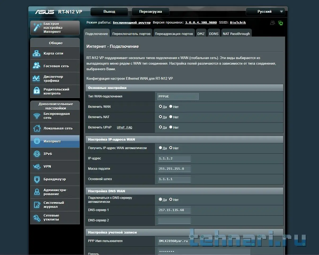Switch to the NAT Passthrough tab
The image size is (319, 255).
coord(236,33)
